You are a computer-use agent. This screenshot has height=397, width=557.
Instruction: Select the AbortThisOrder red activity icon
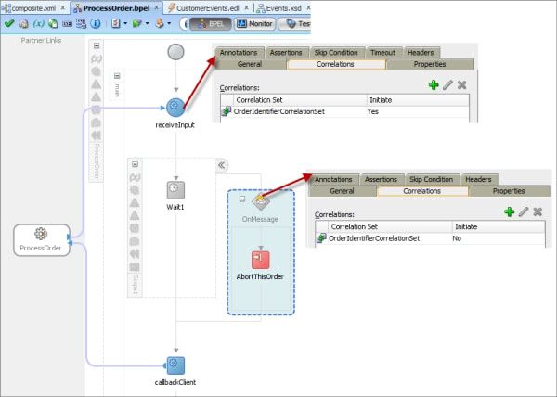click(x=260, y=260)
